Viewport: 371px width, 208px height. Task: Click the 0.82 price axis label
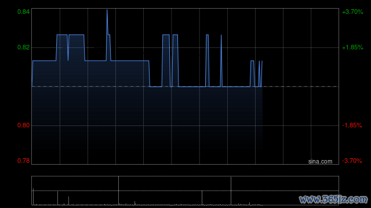coord(23,47)
